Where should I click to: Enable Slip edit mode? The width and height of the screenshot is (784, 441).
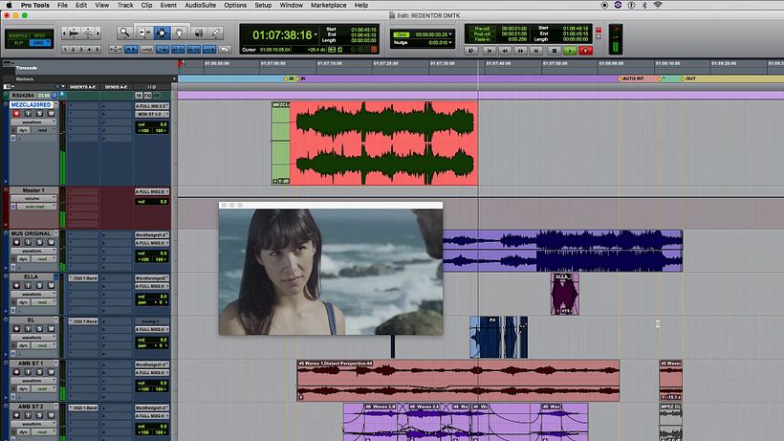(18, 43)
